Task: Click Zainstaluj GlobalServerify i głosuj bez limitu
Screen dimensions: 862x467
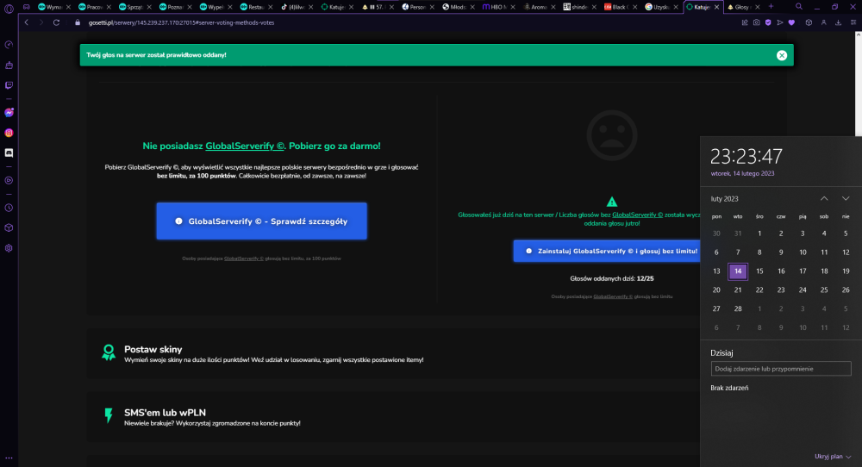Action: tap(606, 251)
